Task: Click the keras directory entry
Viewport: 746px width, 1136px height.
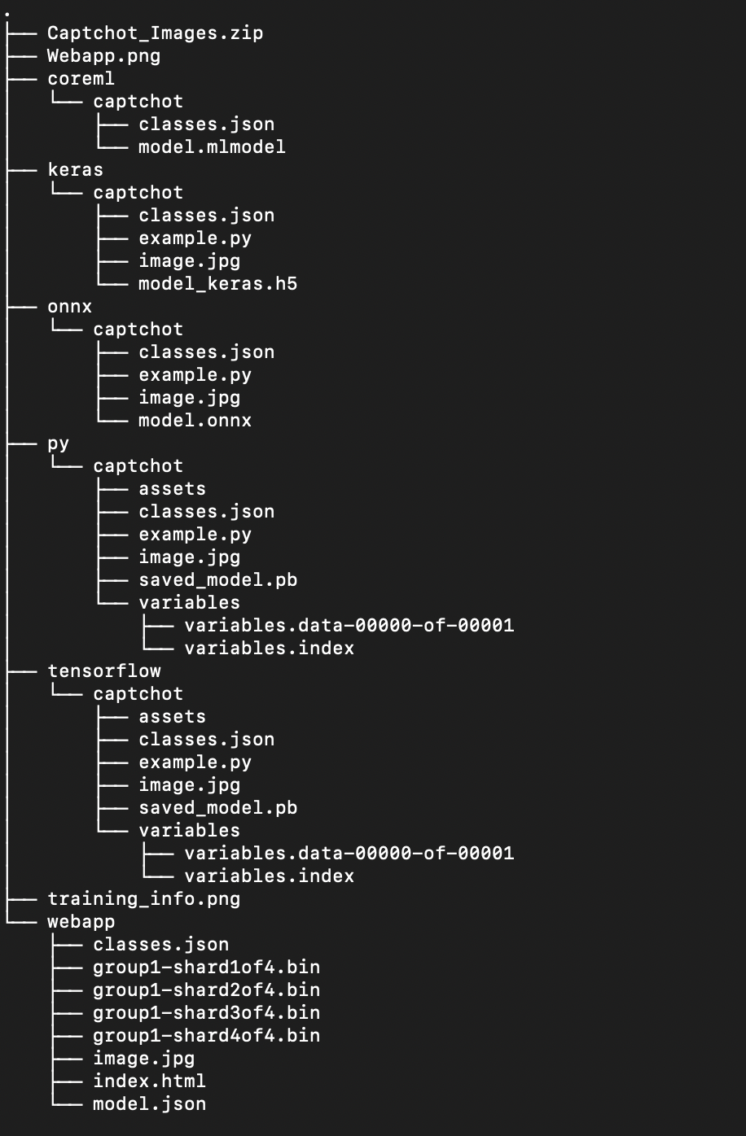Action: pos(75,170)
